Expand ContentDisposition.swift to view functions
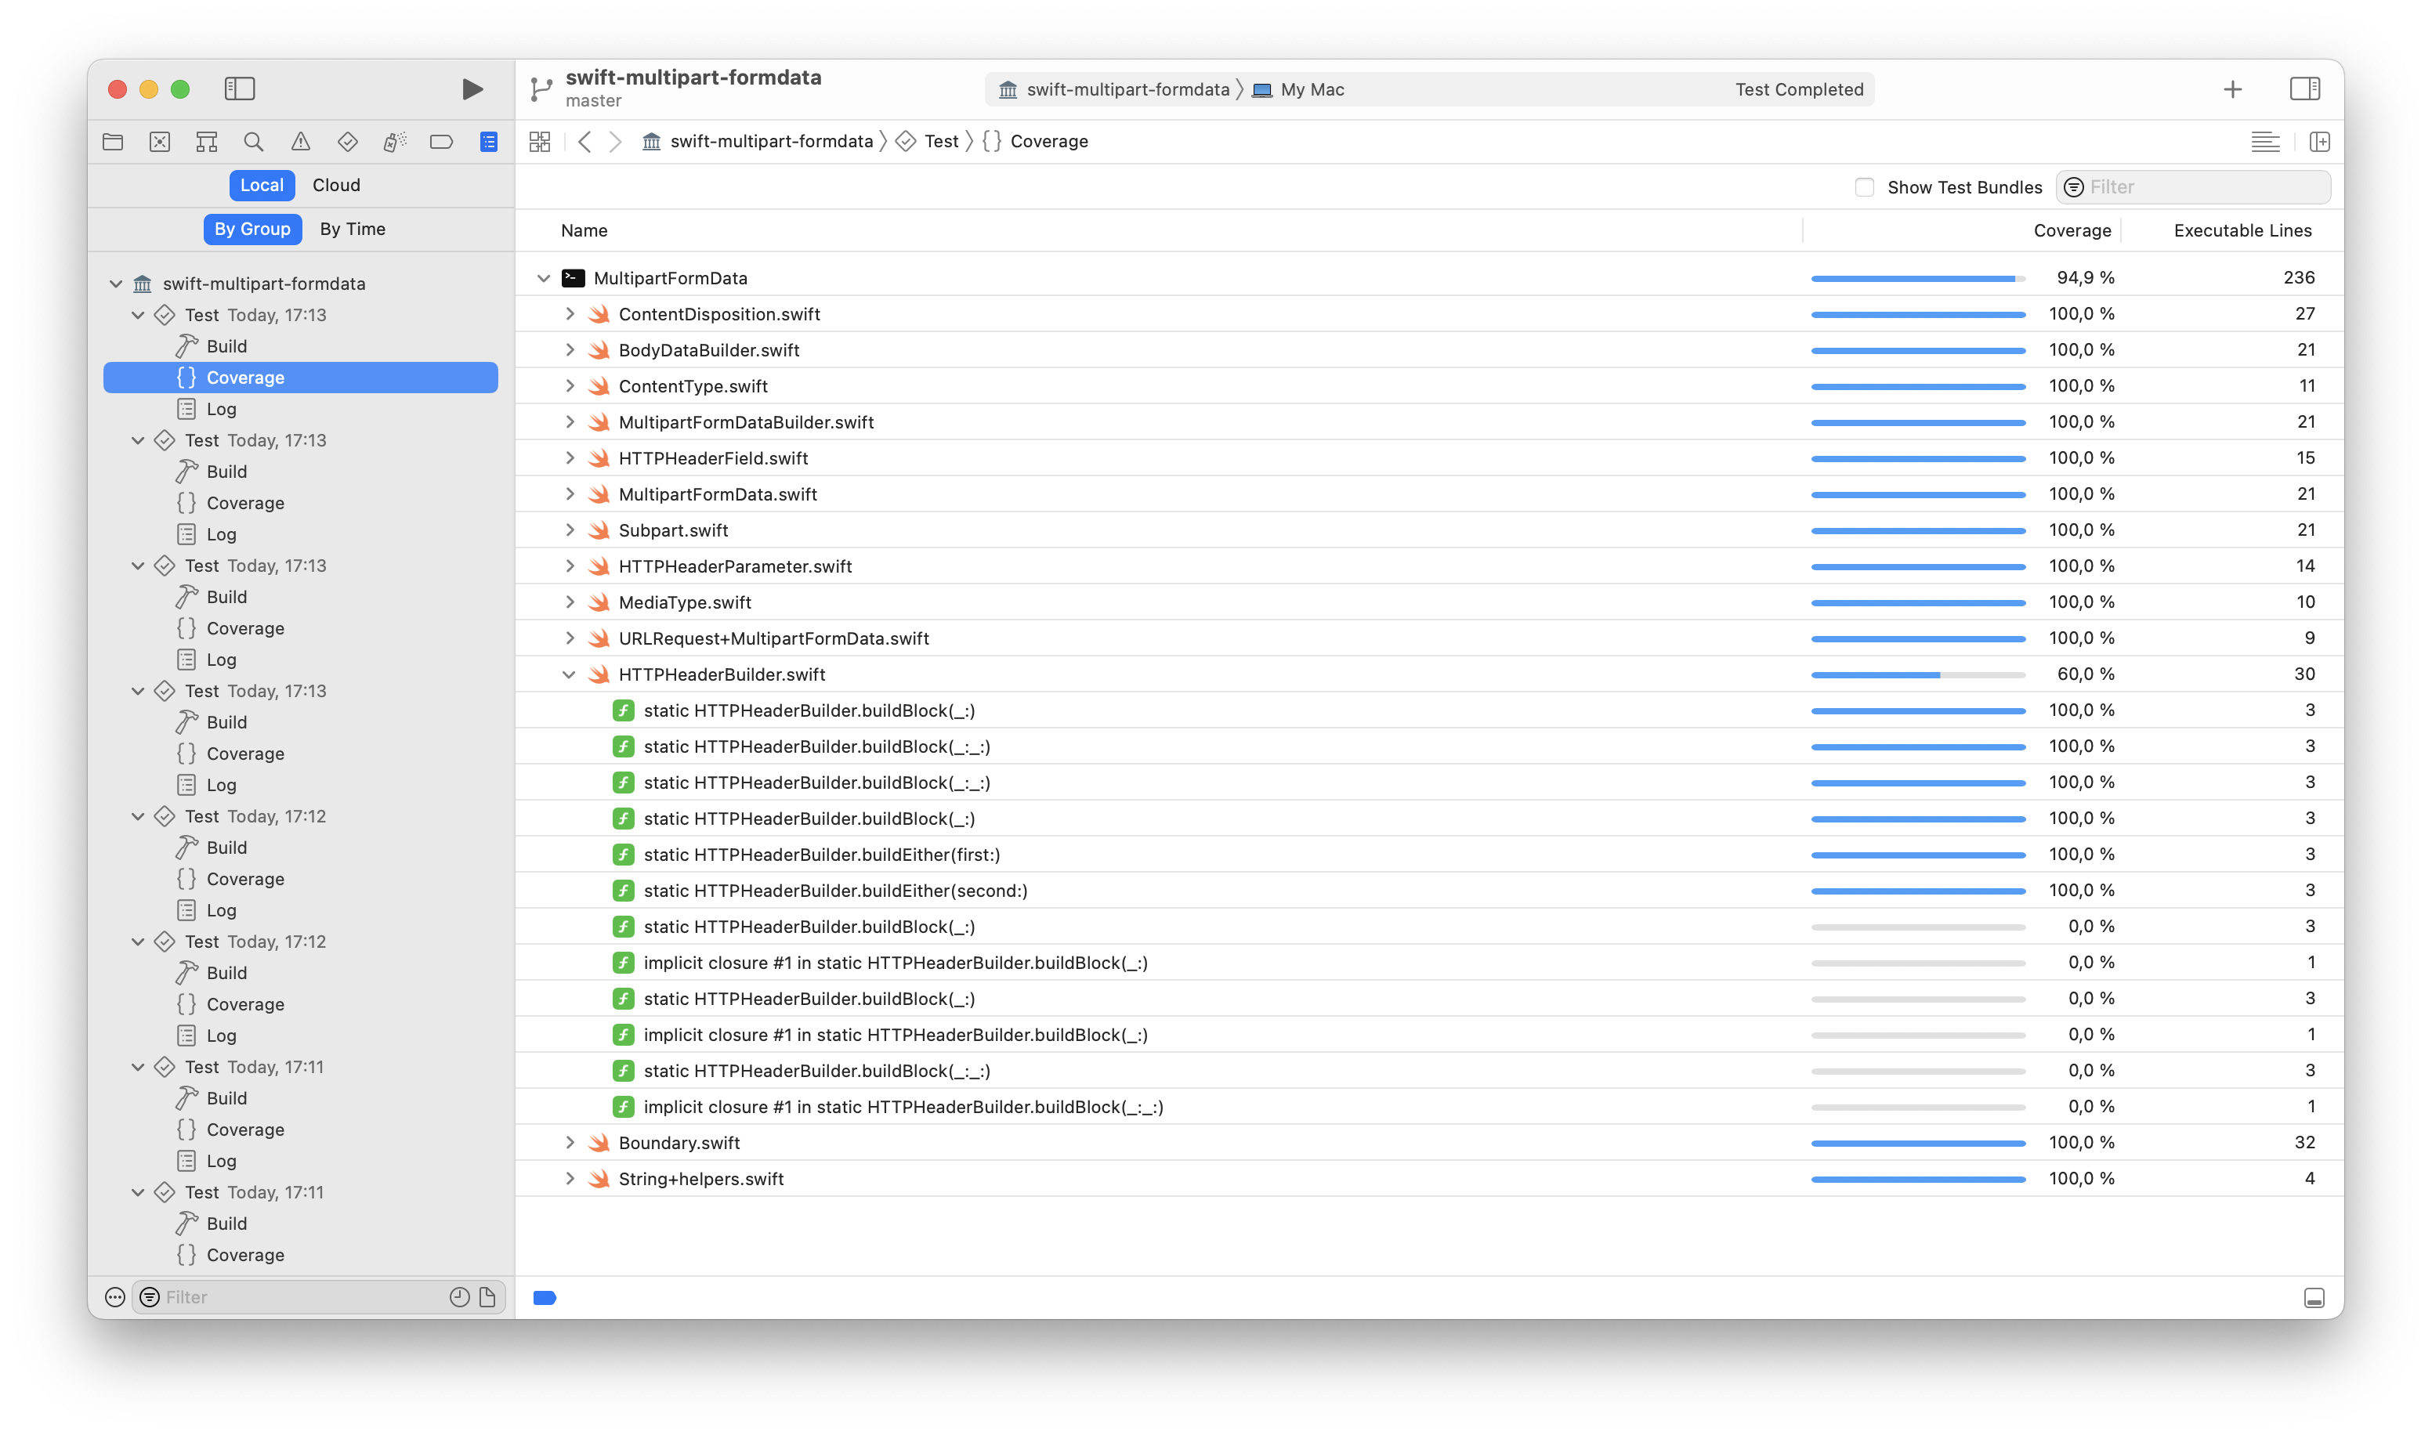Image resolution: width=2432 pixels, height=1435 pixels. (570, 313)
